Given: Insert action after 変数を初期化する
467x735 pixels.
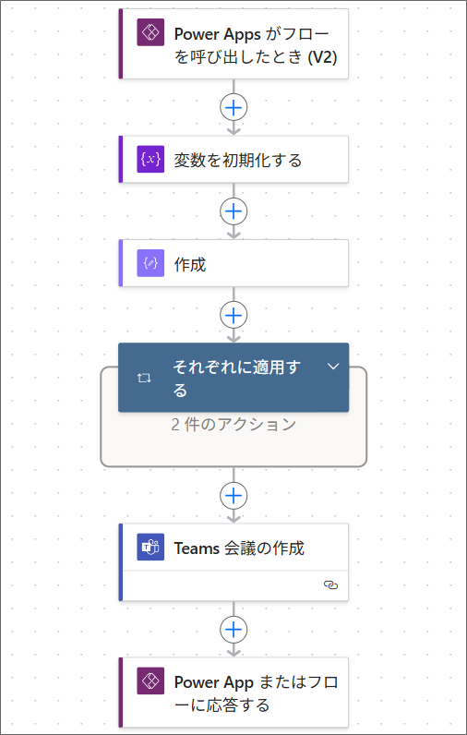Looking at the screenshot, I should [x=233, y=211].
